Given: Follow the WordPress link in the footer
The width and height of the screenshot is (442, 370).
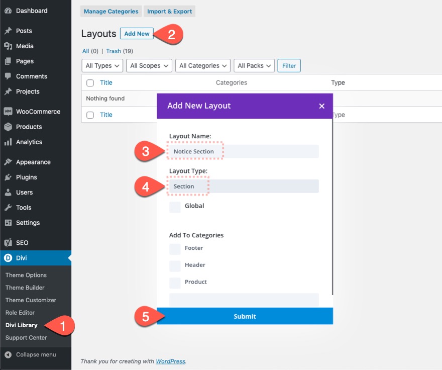Looking at the screenshot, I should (171, 361).
